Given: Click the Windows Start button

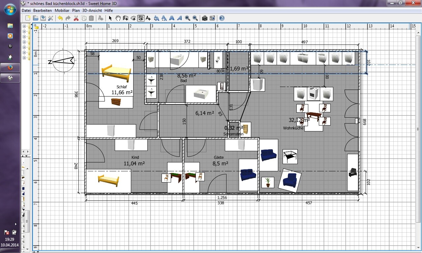Looking at the screenshot, I should click(10, 9).
